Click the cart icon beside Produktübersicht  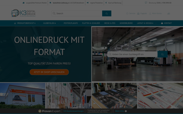(x=15, y=23)
